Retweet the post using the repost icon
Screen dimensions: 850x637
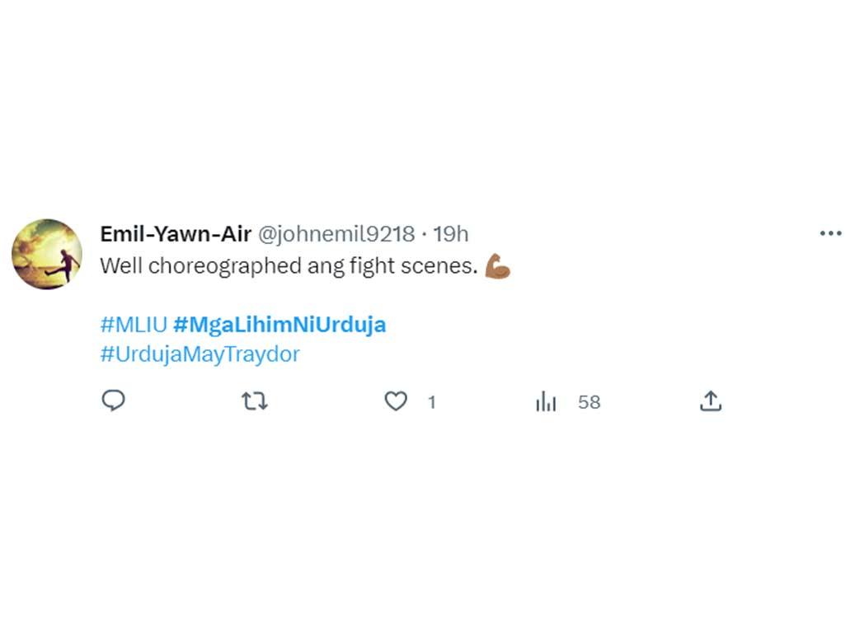click(255, 401)
